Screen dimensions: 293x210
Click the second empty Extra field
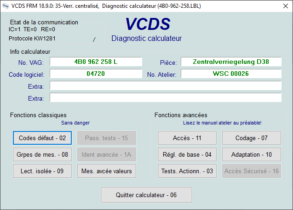pos(166,97)
